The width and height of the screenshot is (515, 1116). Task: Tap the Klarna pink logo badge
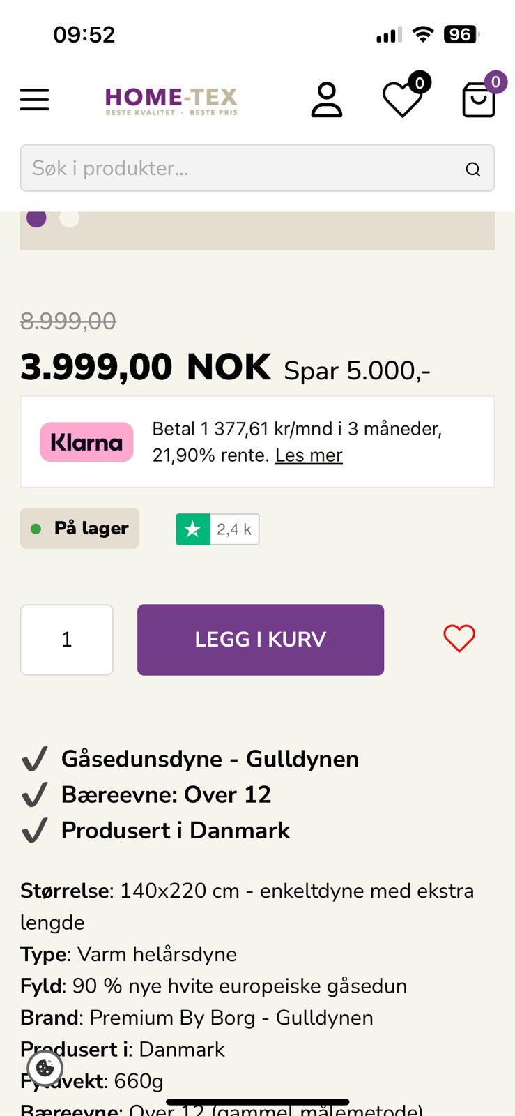86,442
